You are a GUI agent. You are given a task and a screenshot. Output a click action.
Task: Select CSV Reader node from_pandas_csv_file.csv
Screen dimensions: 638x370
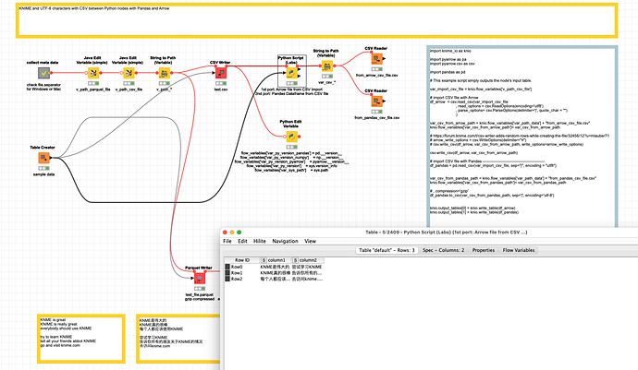376,101
